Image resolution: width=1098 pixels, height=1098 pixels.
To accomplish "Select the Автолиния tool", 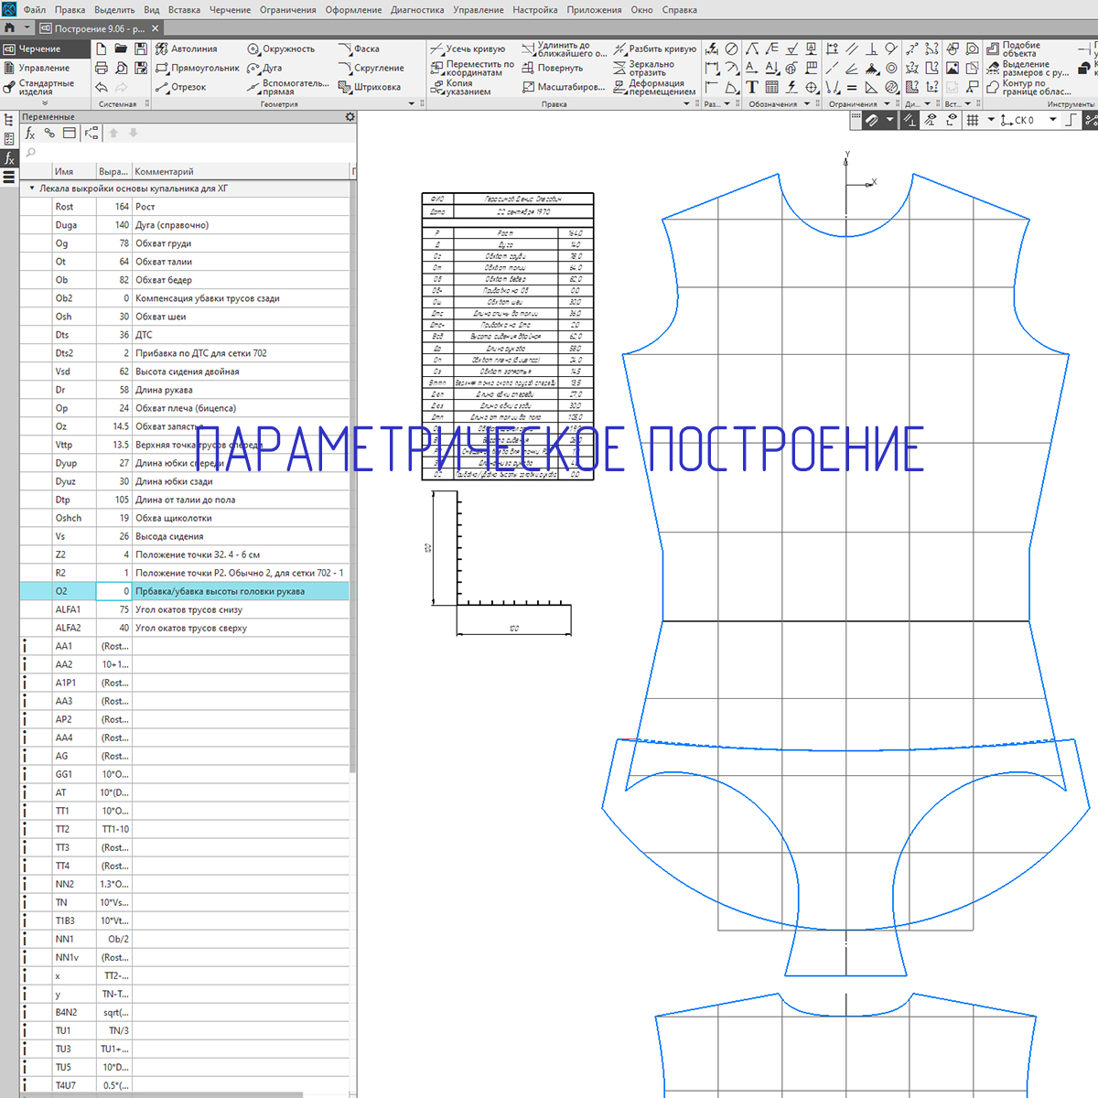I will [x=187, y=48].
